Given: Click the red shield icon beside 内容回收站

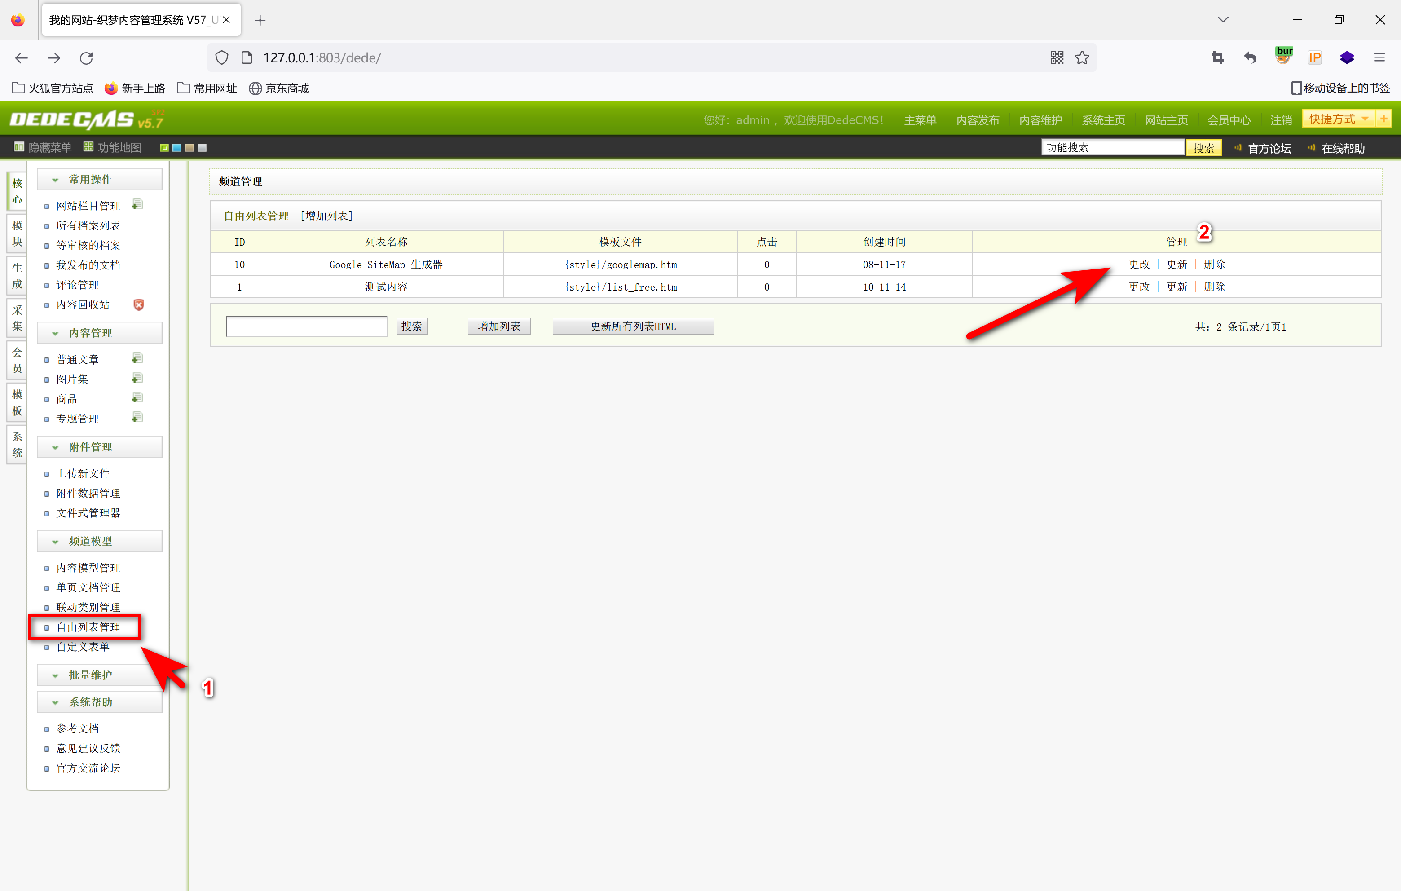Looking at the screenshot, I should tap(138, 304).
